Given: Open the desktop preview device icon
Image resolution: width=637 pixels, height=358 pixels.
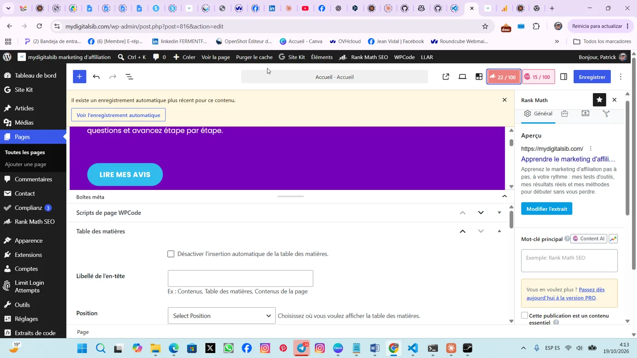Looking at the screenshot, I should tap(462, 77).
